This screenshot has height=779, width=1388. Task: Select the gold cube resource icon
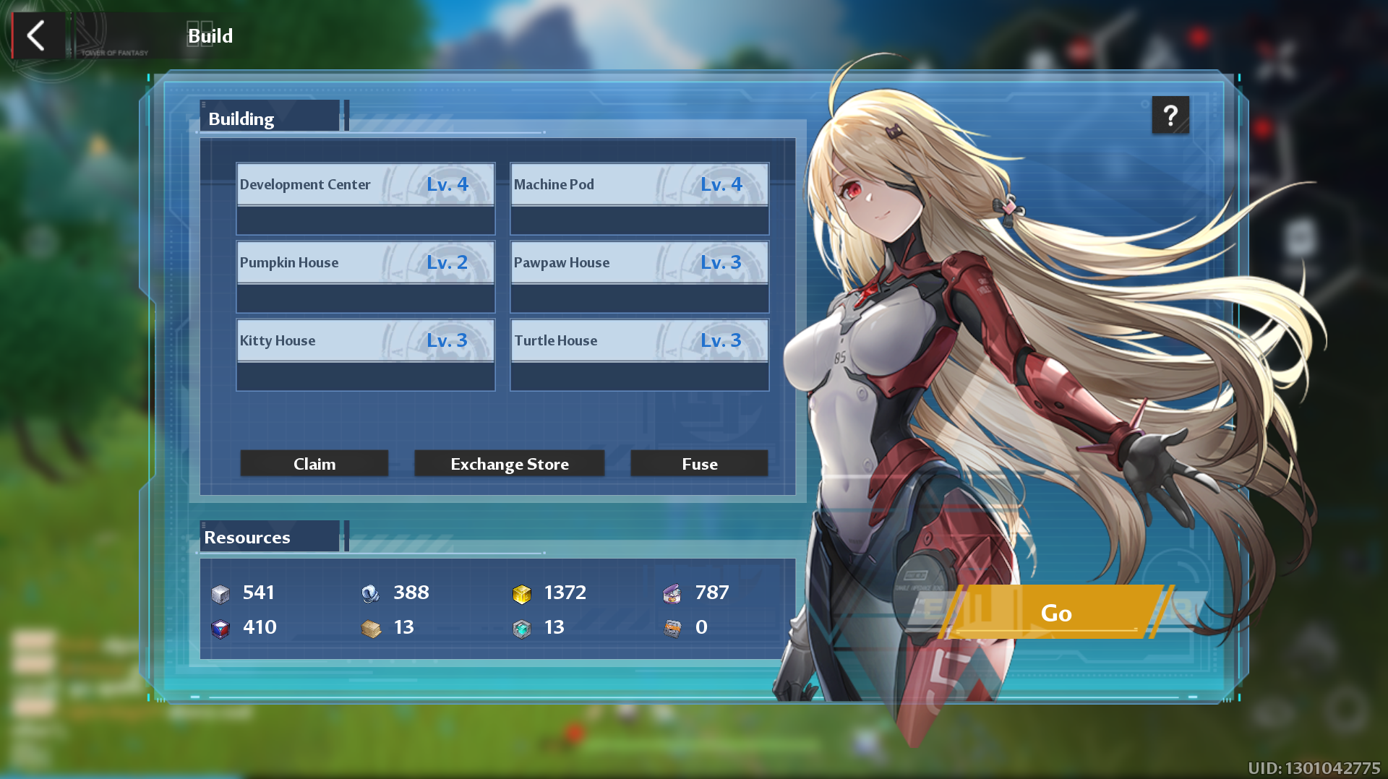click(x=521, y=594)
